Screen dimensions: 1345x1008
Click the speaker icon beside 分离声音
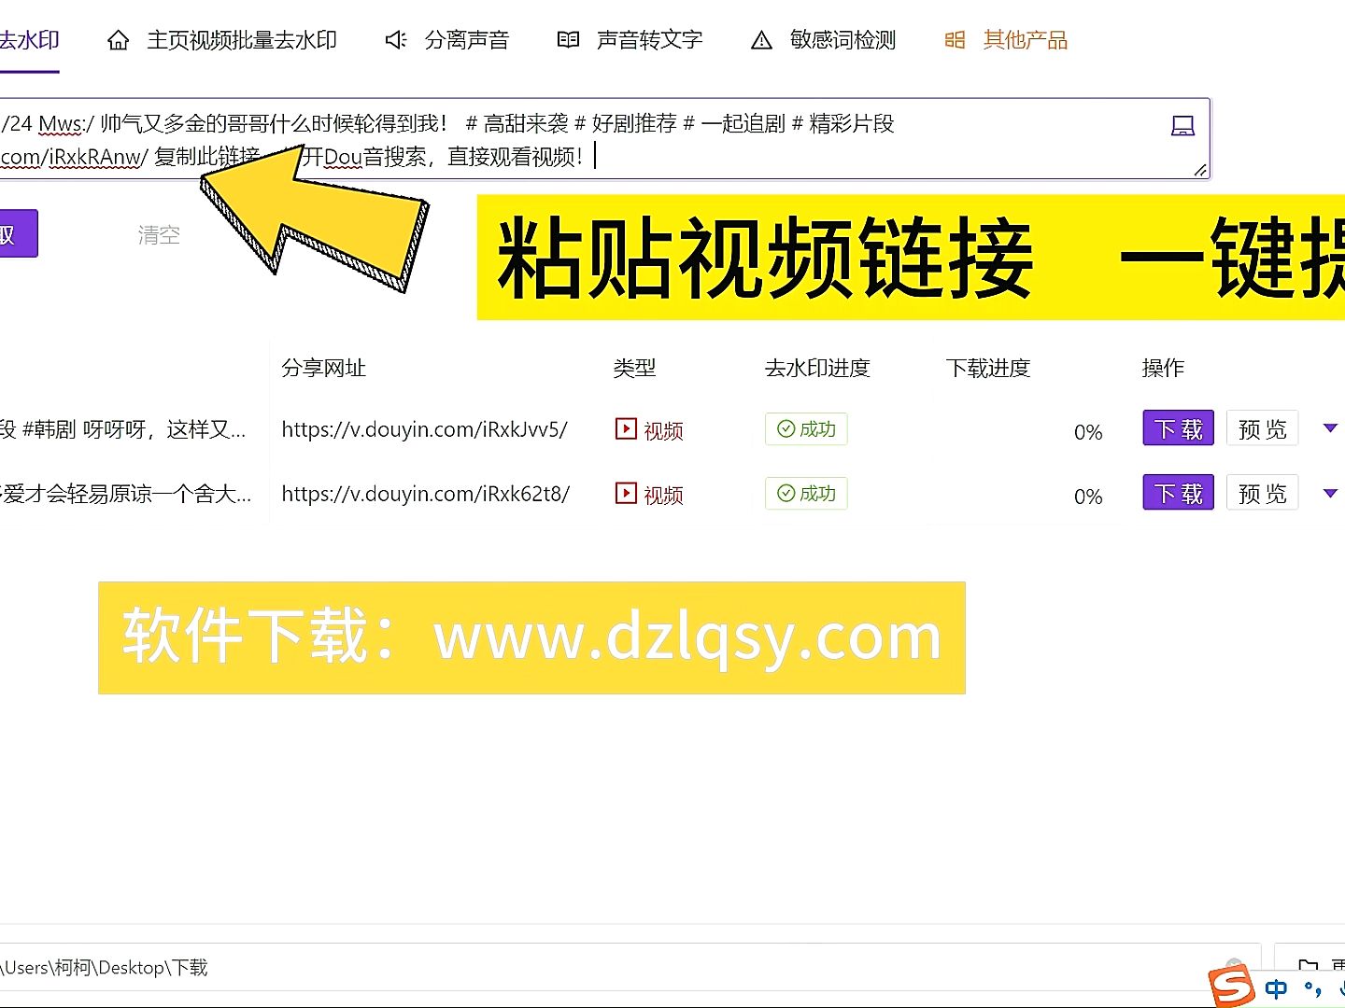coord(396,40)
